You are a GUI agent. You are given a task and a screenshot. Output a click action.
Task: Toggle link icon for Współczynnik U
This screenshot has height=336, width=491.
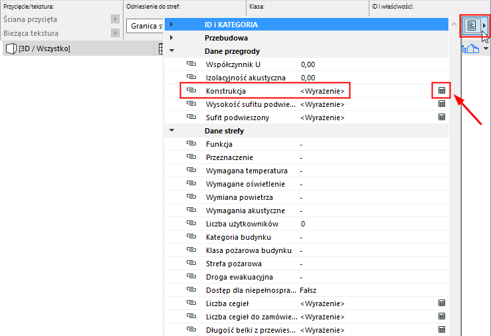click(x=191, y=64)
